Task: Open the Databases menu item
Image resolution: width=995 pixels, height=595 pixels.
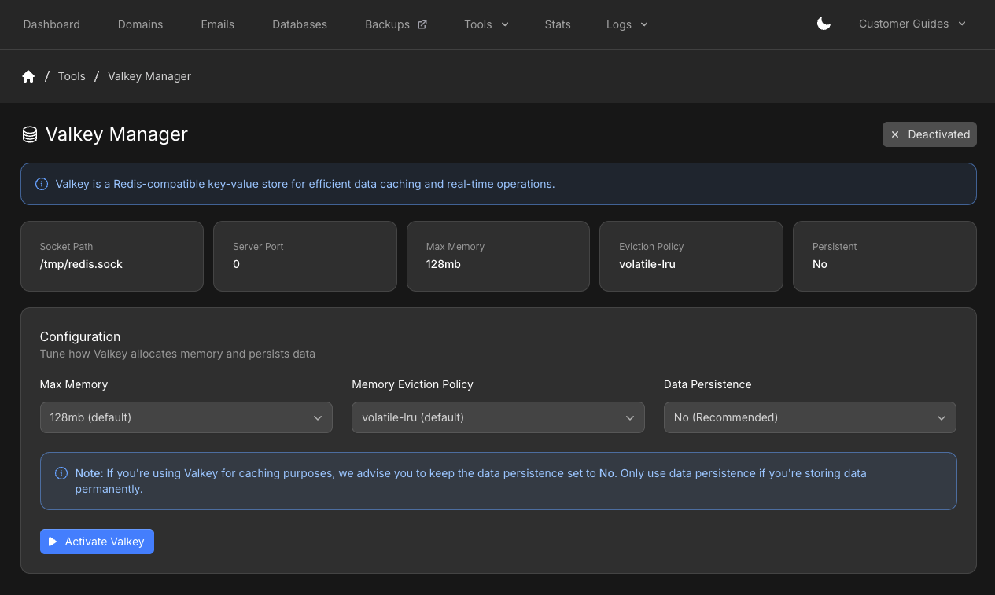Action: [300, 24]
